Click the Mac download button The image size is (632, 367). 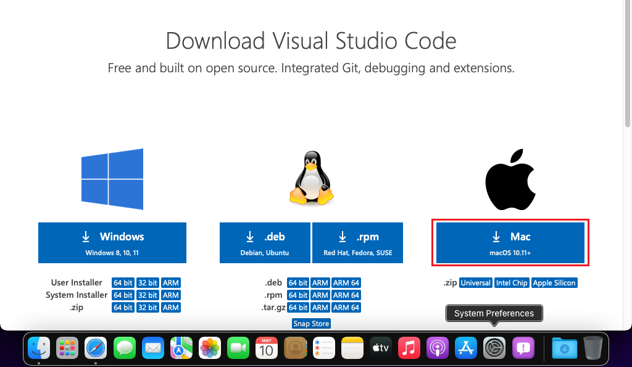[x=510, y=243]
